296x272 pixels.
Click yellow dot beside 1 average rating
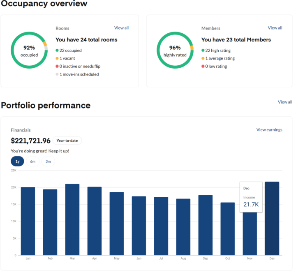pos(203,58)
